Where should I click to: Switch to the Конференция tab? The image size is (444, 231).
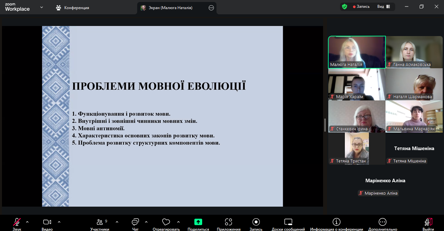(72, 8)
